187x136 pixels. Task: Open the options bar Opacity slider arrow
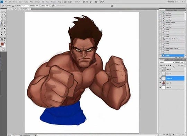40,6
